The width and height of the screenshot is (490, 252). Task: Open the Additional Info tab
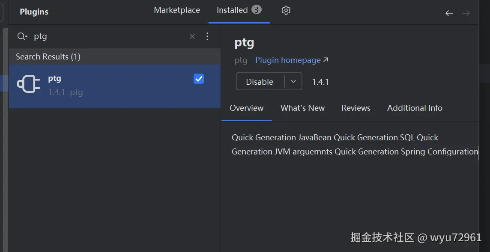pyautogui.click(x=415, y=108)
